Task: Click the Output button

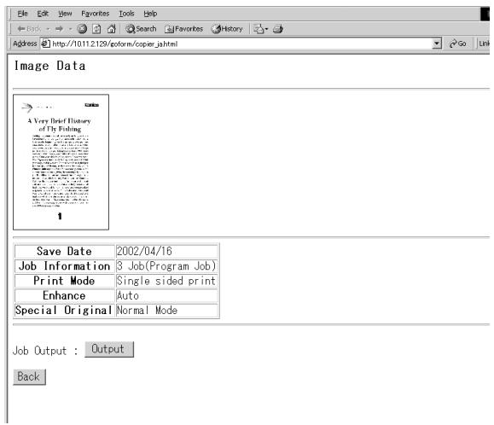Action: [x=109, y=349]
